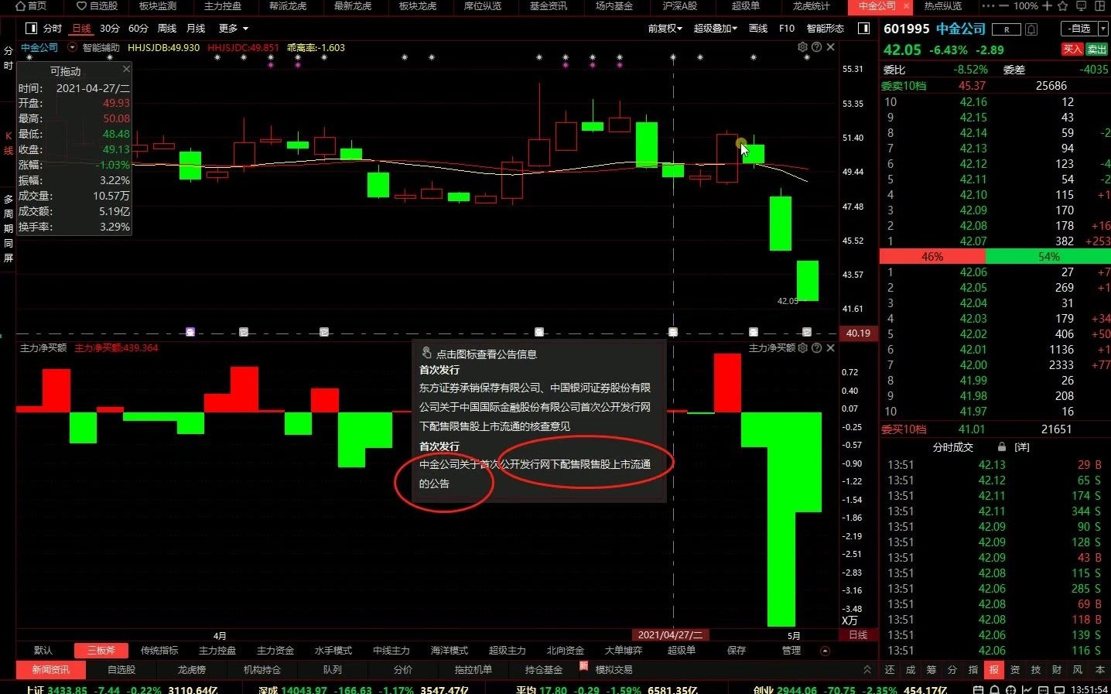The height and width of the screenshot is (694, 1111).
Task: Open the 超级叠加 overlay dropdown
Action: tap(716, 29)
